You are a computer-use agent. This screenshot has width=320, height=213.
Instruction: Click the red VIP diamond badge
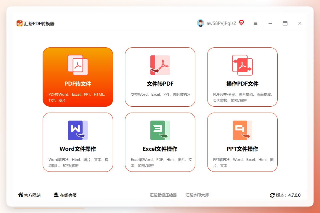click(242, 23)
